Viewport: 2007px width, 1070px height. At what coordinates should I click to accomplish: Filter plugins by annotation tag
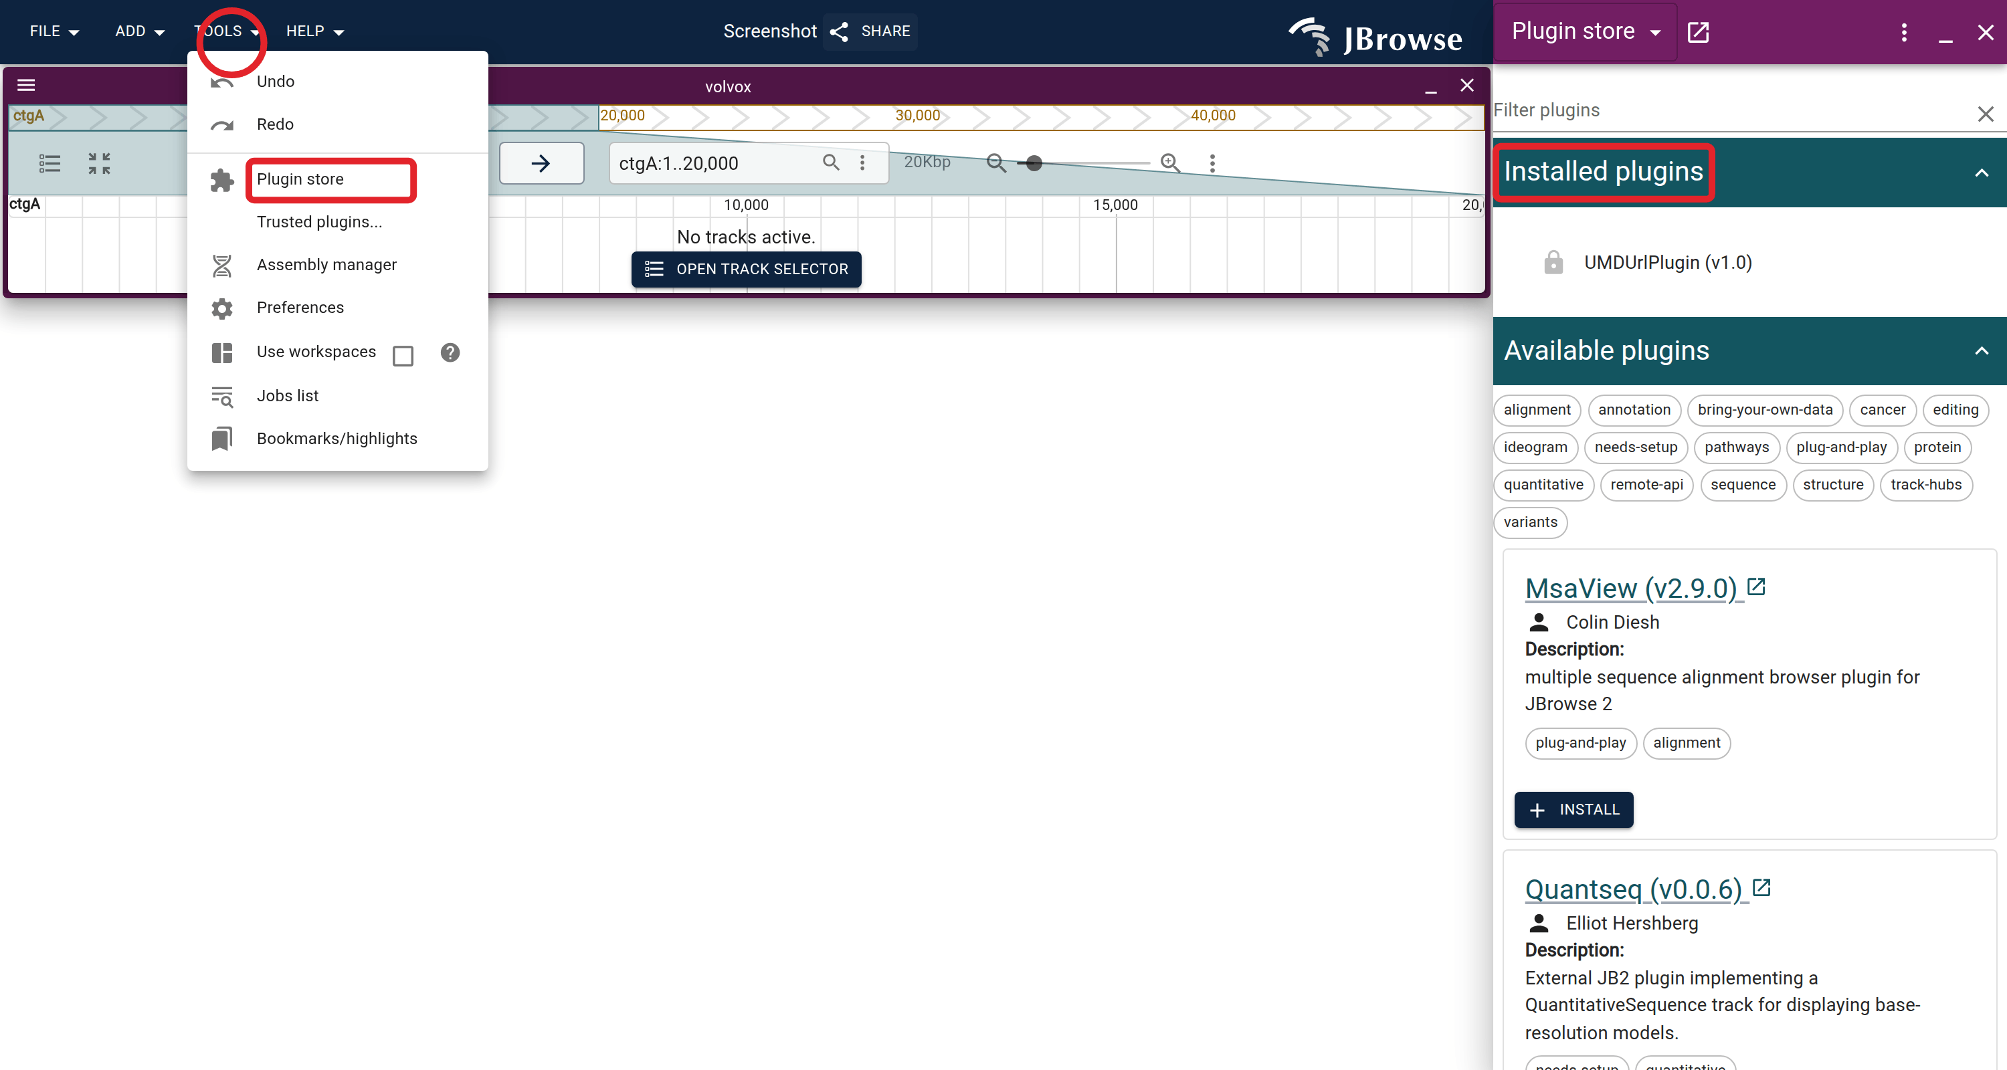1634,410
